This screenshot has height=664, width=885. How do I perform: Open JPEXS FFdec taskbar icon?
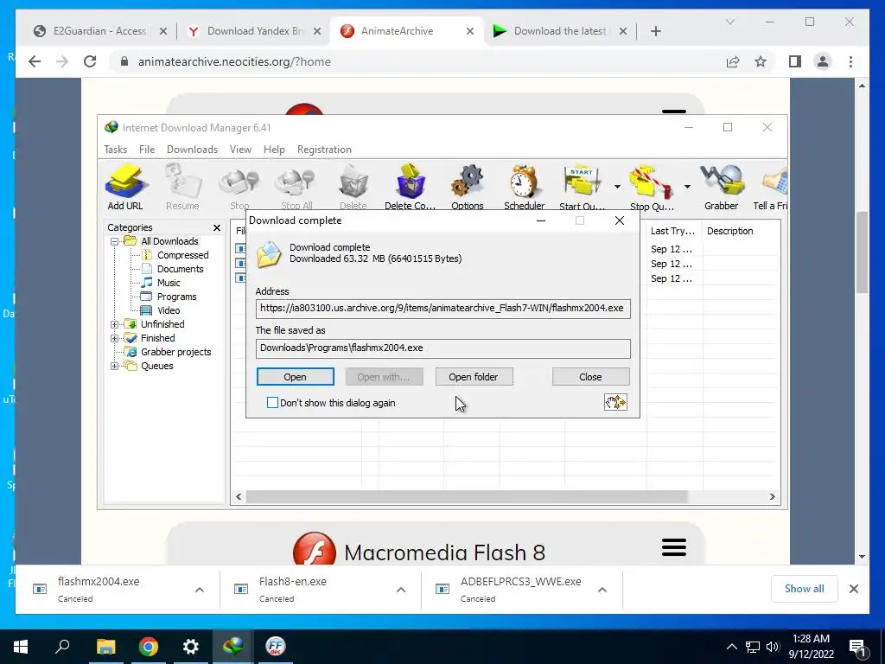(x=276, y=647)
